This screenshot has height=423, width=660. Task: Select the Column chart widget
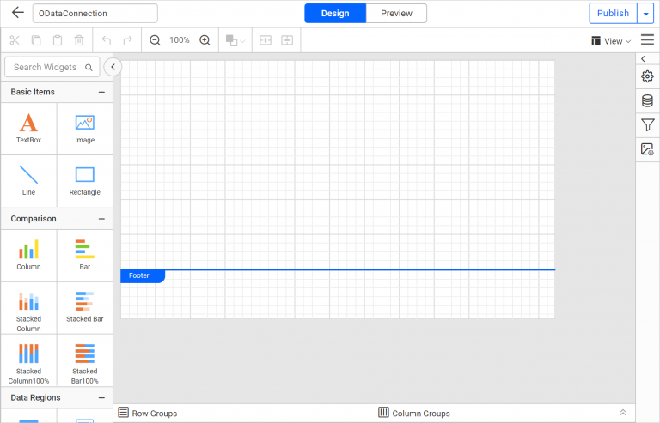tap(28, 256)
